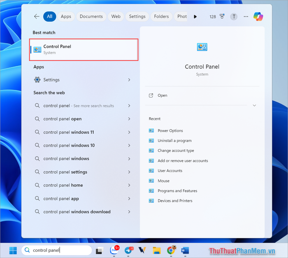288x258 pixels.
Task: Open the T user account avatar
Action: [234, 17]
